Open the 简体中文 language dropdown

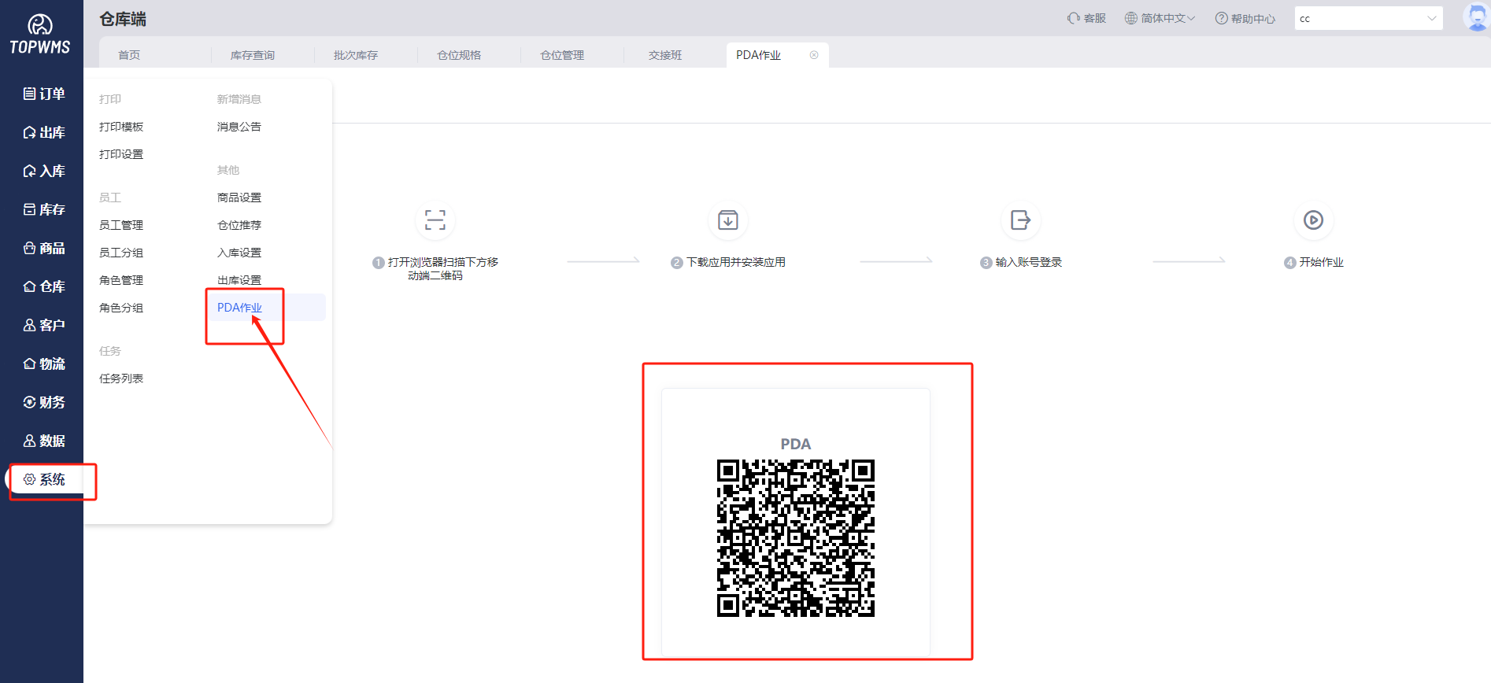1160,18
